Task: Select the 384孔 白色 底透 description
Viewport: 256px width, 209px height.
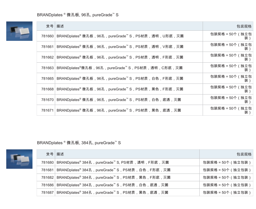Action: point(112,185)
